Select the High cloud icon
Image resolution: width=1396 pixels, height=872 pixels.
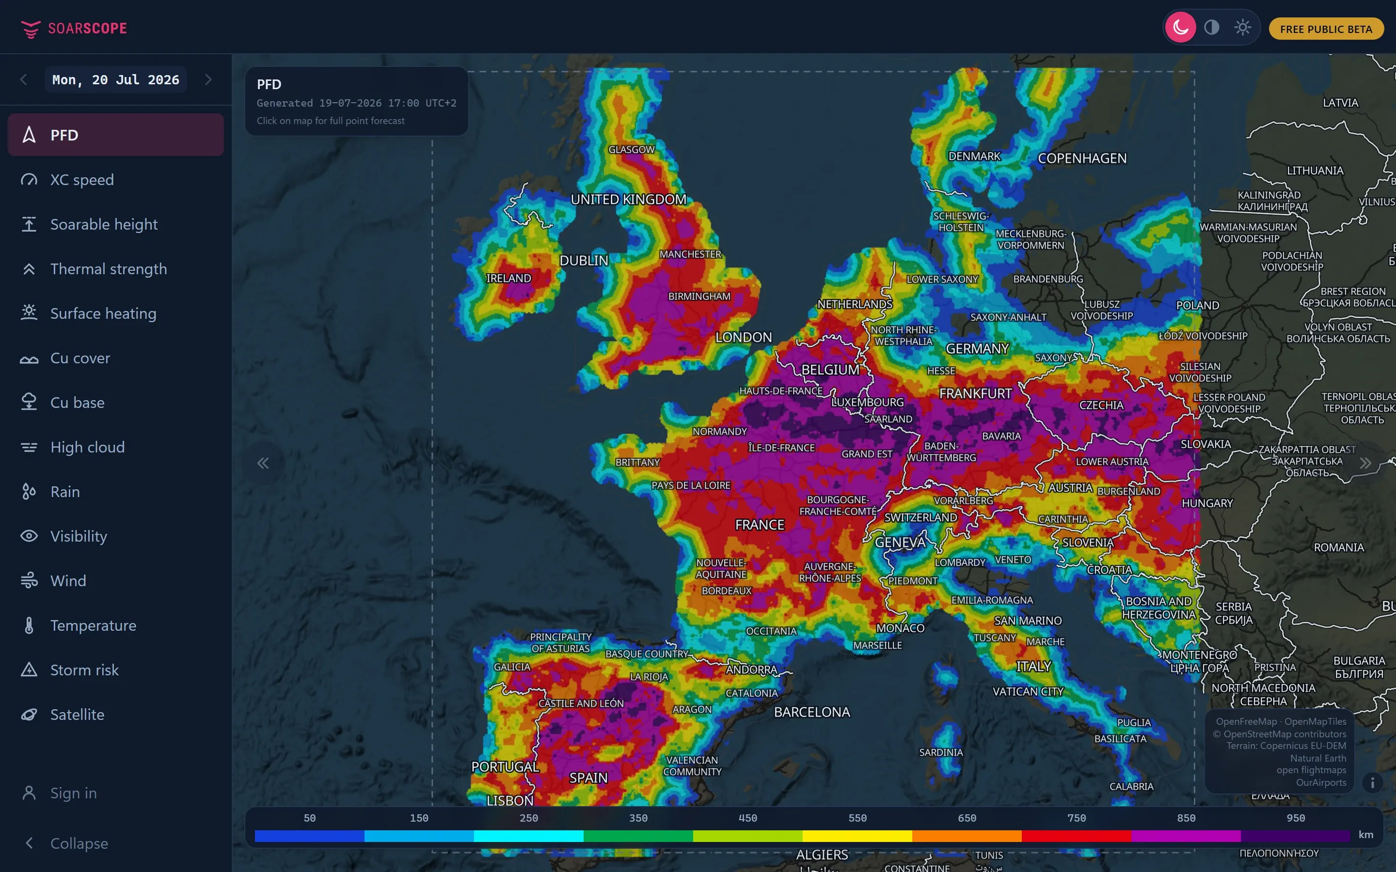click(29, 447)
